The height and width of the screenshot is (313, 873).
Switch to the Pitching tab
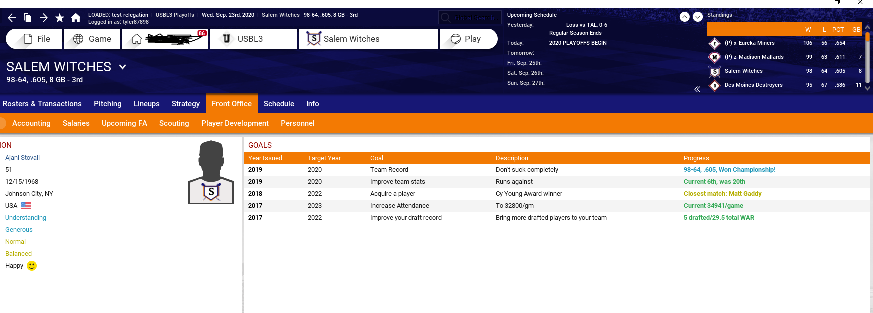pos(108,104)
